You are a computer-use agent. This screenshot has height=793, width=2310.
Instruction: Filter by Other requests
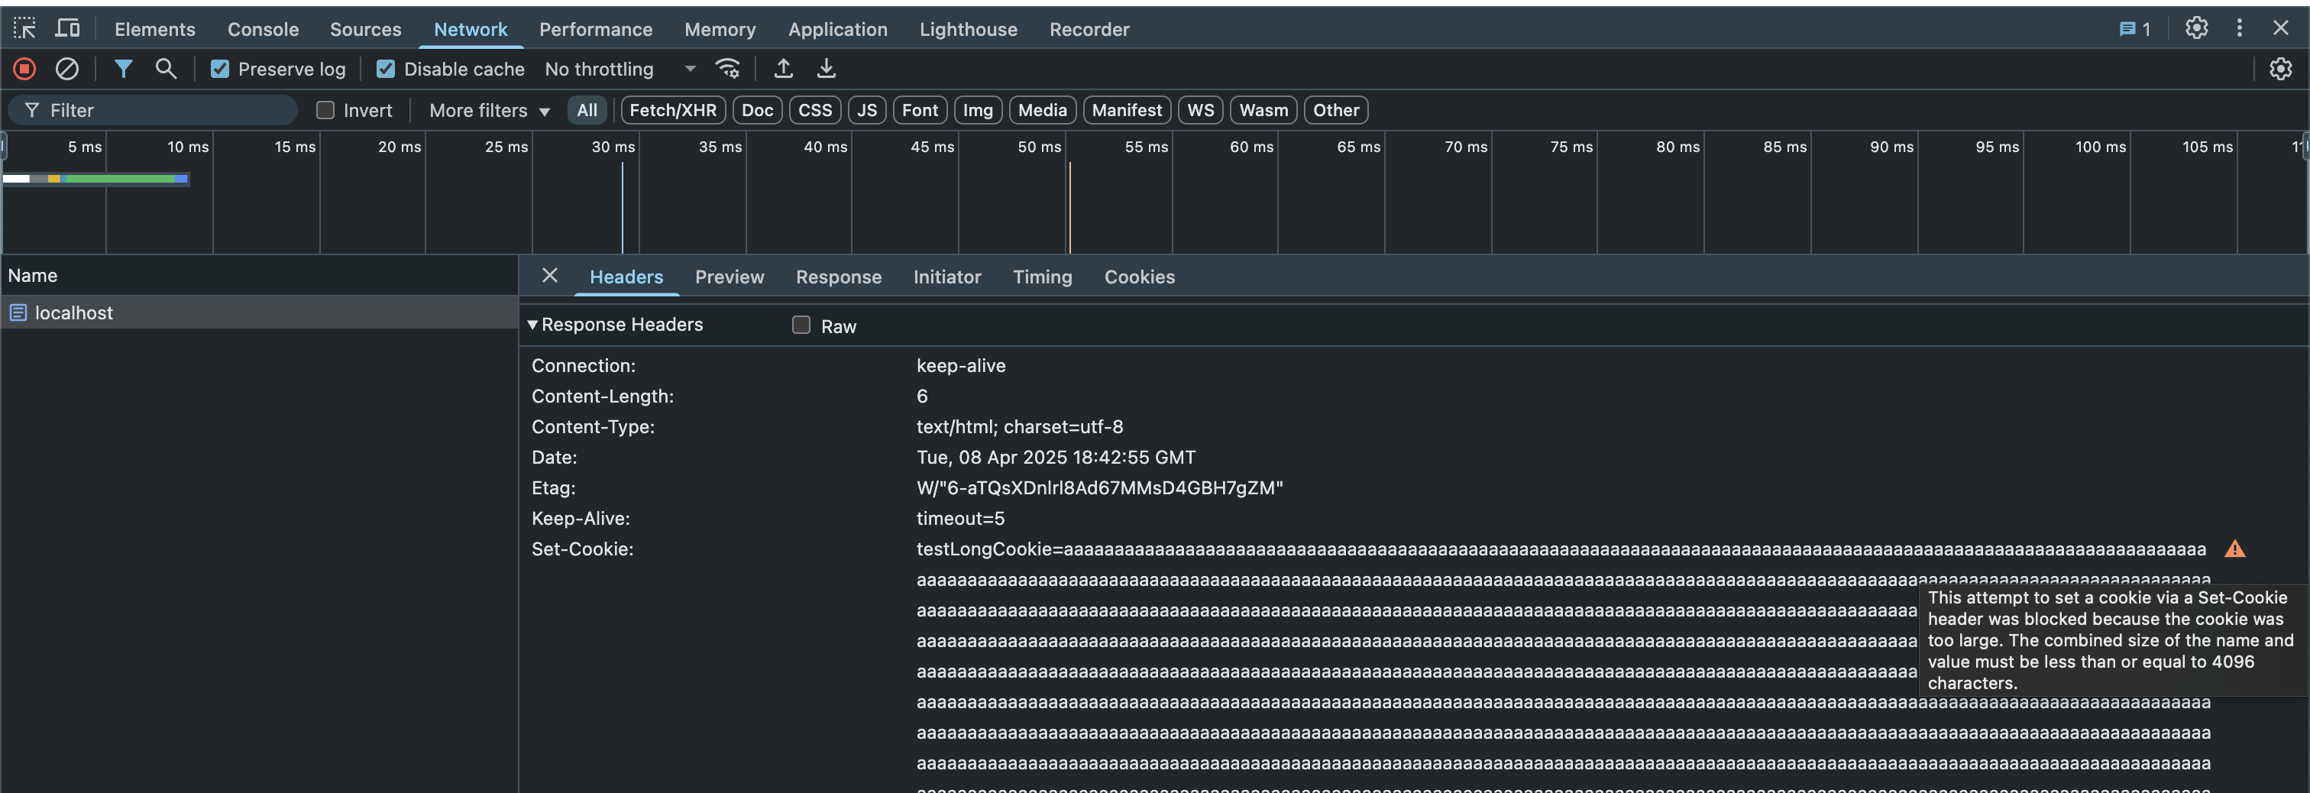(x=1336, y=110)
